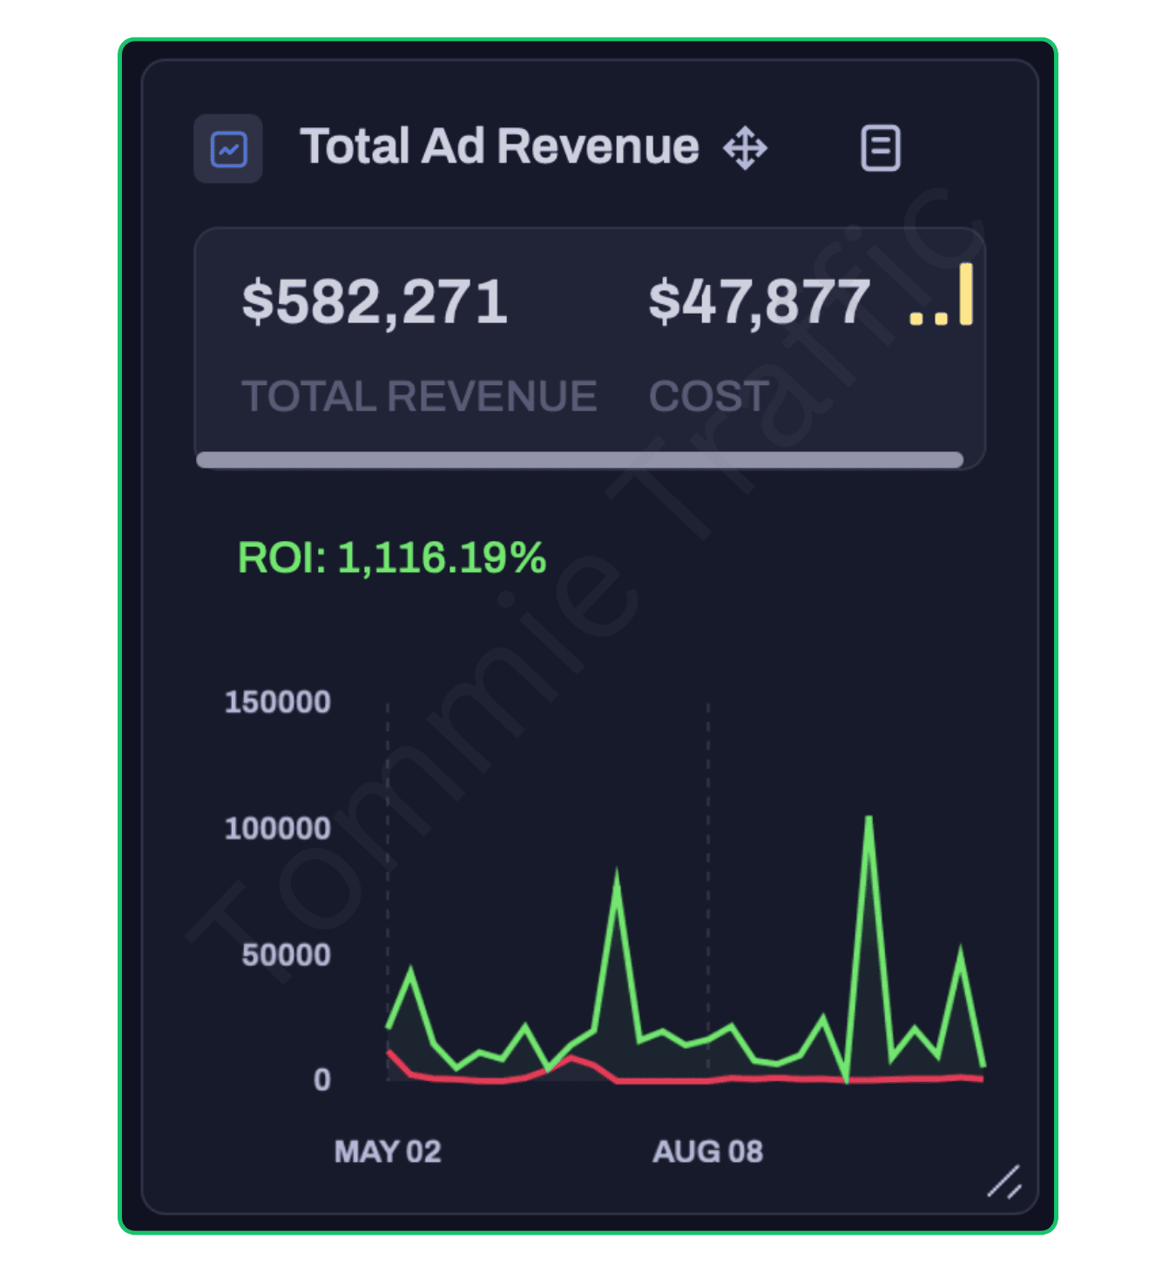Click the 100000 y-axis label

(277, 829)
